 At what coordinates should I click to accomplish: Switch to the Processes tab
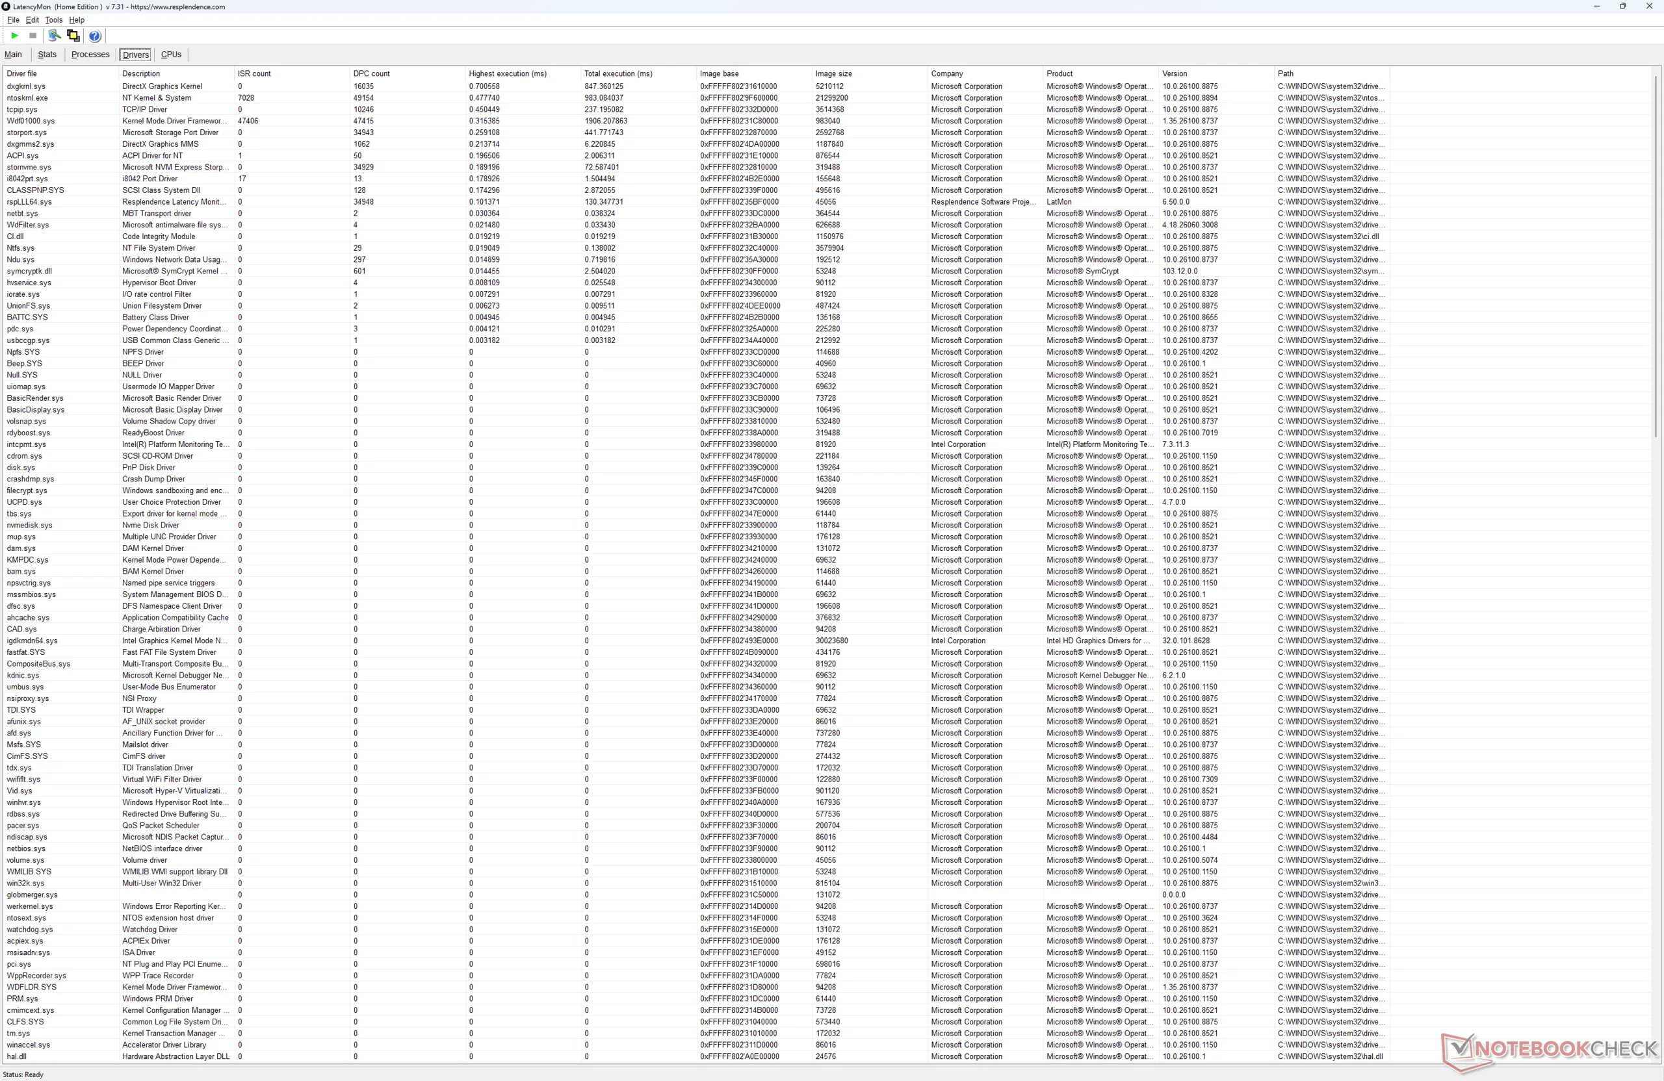90,55
